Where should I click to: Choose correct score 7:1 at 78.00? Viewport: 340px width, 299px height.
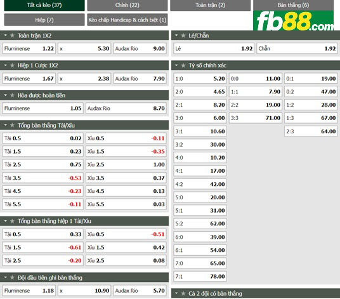(x=200, y=276)
